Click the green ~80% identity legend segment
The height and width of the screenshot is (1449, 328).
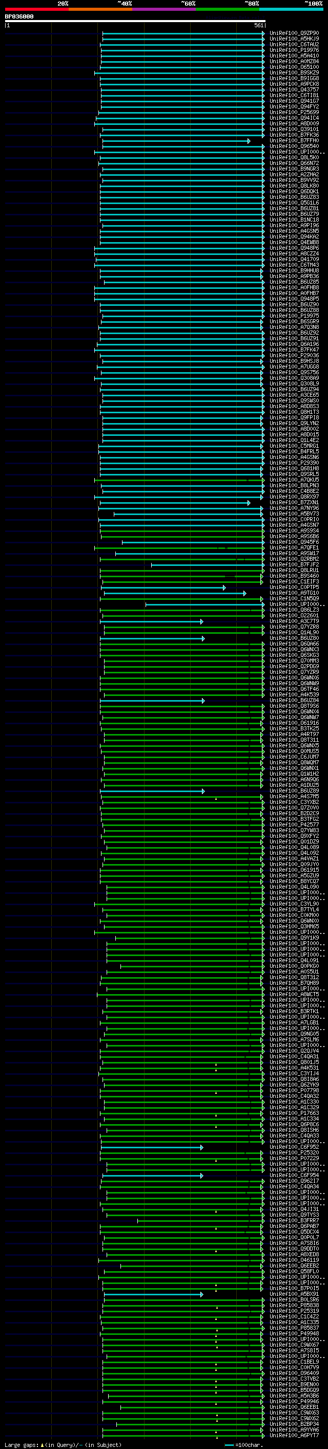[228, 9]
